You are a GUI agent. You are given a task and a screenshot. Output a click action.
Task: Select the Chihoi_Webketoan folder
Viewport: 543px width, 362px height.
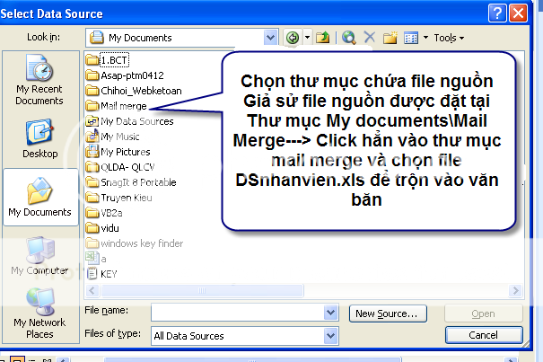(x=134, y=91)
